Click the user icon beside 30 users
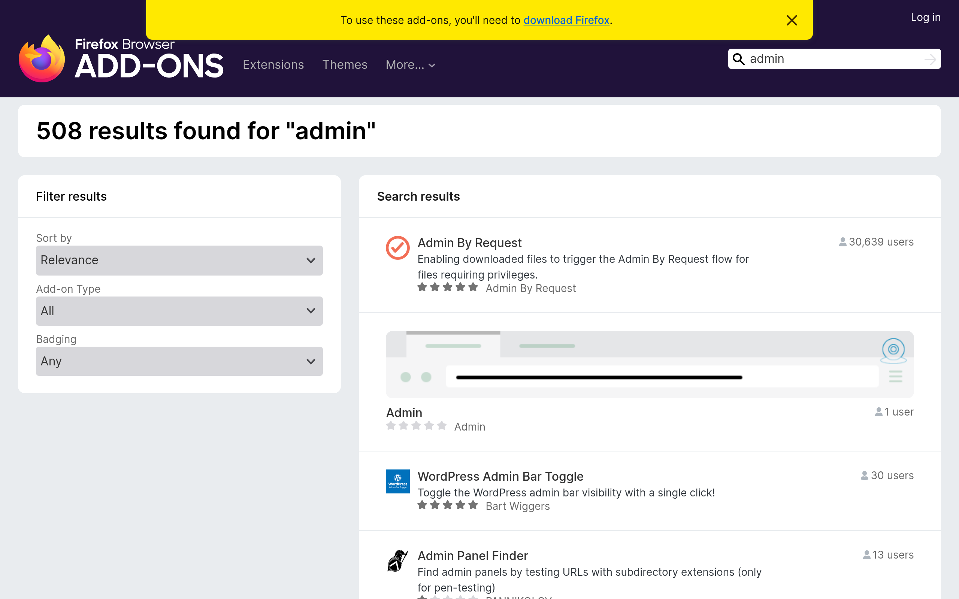 (864, 475)
